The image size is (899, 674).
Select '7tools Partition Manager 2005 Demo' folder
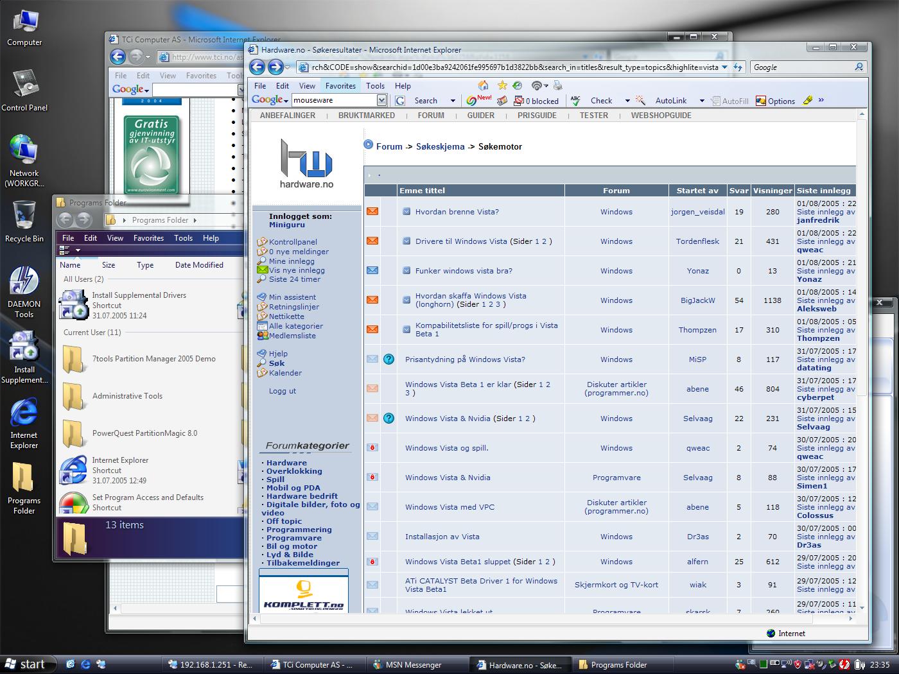tap(139, 359)
